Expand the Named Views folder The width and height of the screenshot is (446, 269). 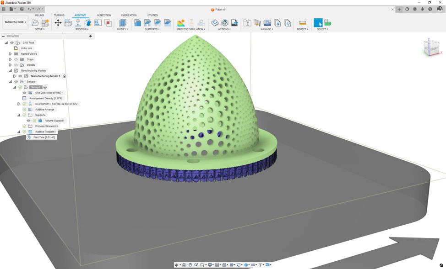coord(10,54)
